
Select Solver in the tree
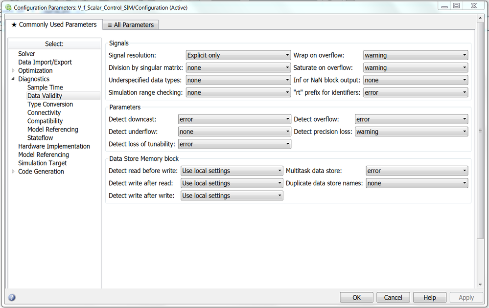(x=27, y=54)
